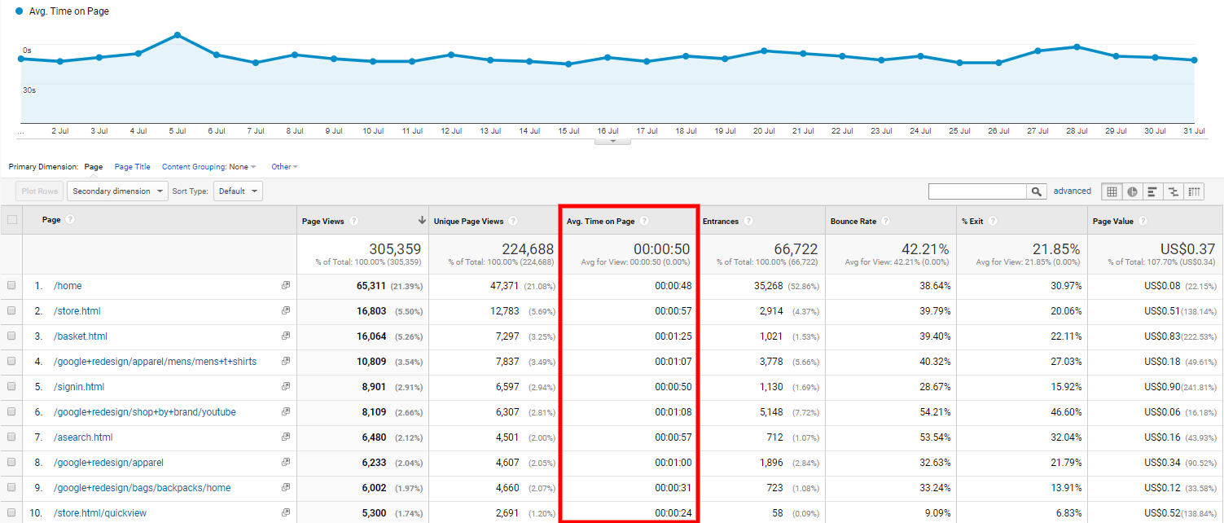Open /store.html external link icon

[286, 311]
